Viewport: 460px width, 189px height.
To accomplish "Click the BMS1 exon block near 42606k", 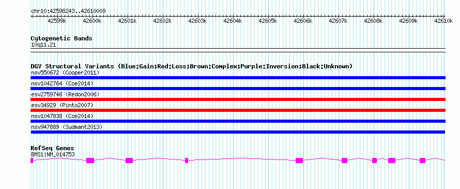I will click(x=299, y=161).
